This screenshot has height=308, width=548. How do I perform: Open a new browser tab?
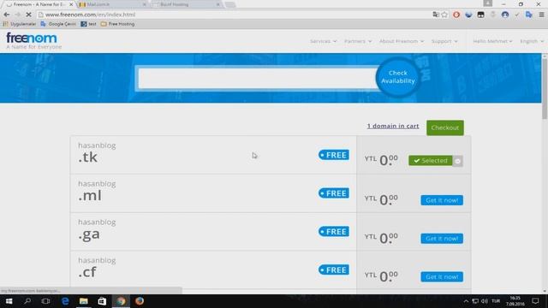[x=230, y=4]
